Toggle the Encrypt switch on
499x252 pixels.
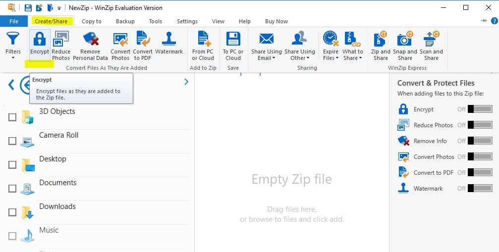coord(480,109)
